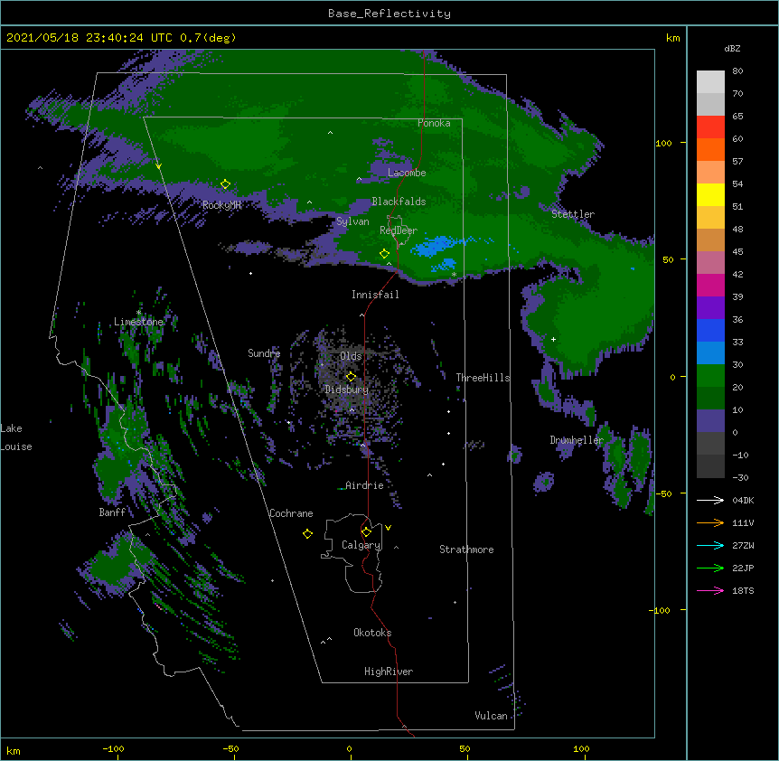Viewport: 779px width, 761px height.
Task: Click the 04DK legend text
Action: [x=743, y=500]
